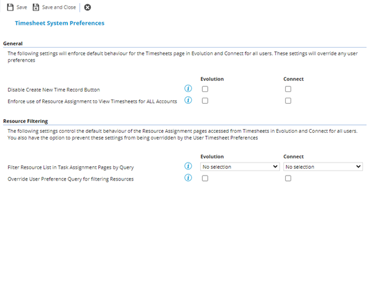Show info for Override User Preference Query
Viewport: 371px width, 283px height.
(189, 179)
